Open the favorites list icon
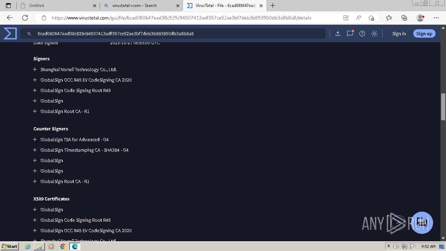The width and height of the screenshot is (446, 251). pos(389,18)
